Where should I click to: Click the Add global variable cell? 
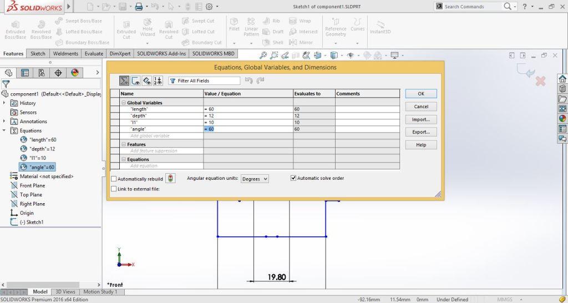[161, 135]
